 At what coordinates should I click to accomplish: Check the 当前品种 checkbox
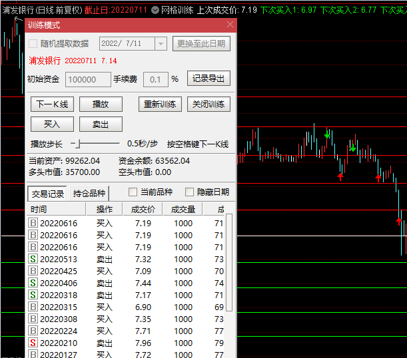[133, 192]
